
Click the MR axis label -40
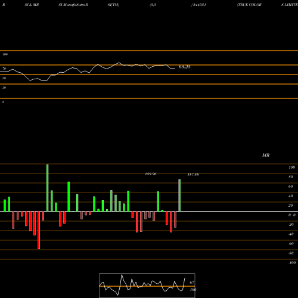[291, 234]
